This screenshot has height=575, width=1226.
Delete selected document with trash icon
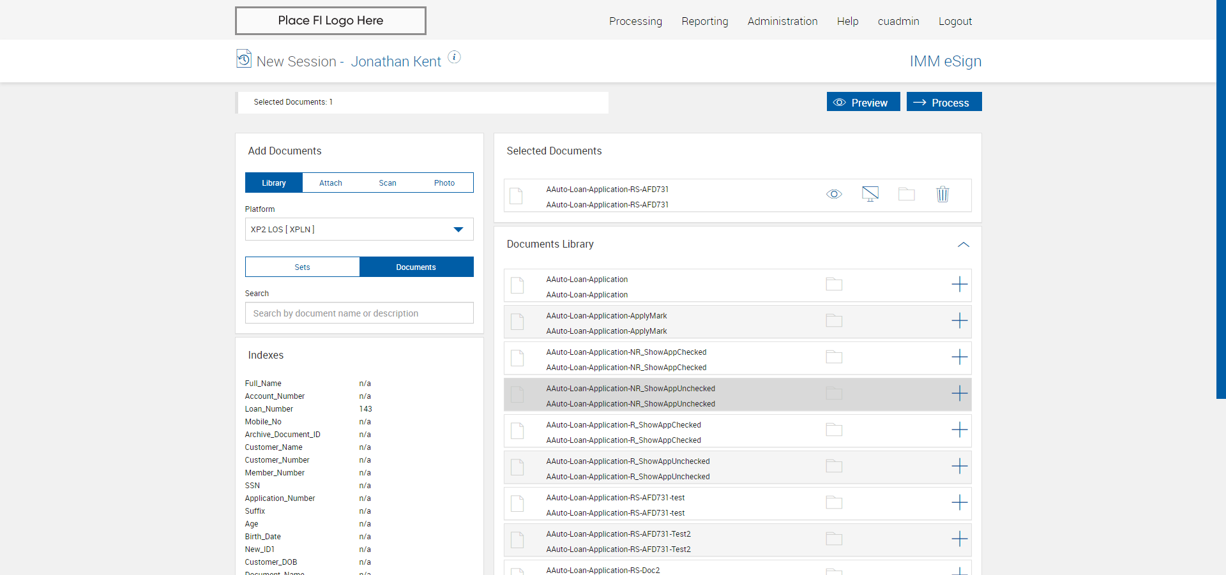[x=942, y=194]
